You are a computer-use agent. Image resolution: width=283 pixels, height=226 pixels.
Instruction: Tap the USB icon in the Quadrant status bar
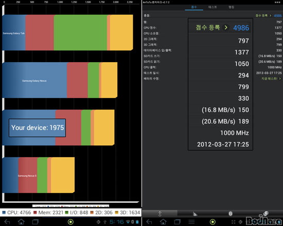[x=105, y=222]
